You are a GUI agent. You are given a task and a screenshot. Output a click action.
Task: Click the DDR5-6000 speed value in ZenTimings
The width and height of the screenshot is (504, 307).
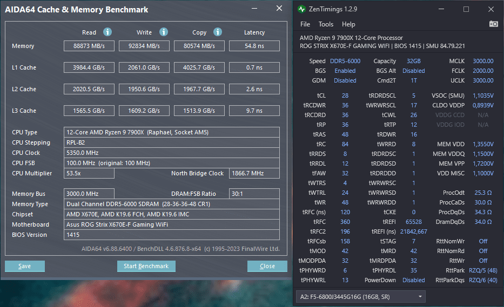click(x=345, y=61)
